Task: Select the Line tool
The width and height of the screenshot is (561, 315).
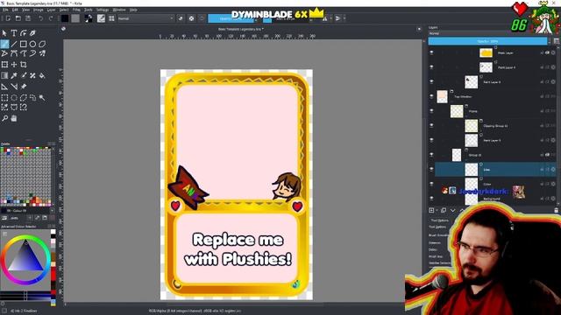Action: point(14,45)
